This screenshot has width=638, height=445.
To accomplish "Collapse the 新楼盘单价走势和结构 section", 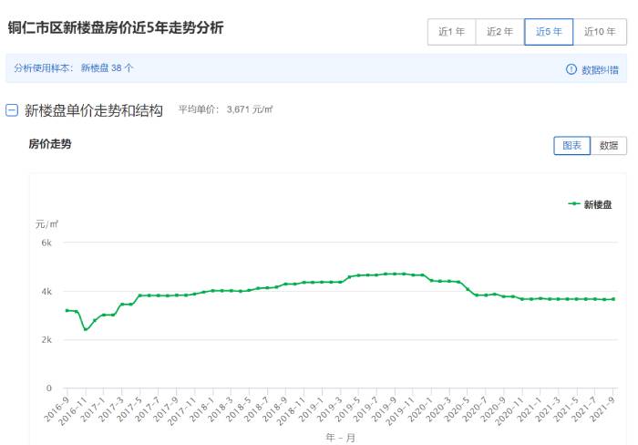I will point(11,110).
